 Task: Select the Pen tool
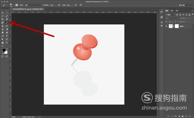[2, 36]
